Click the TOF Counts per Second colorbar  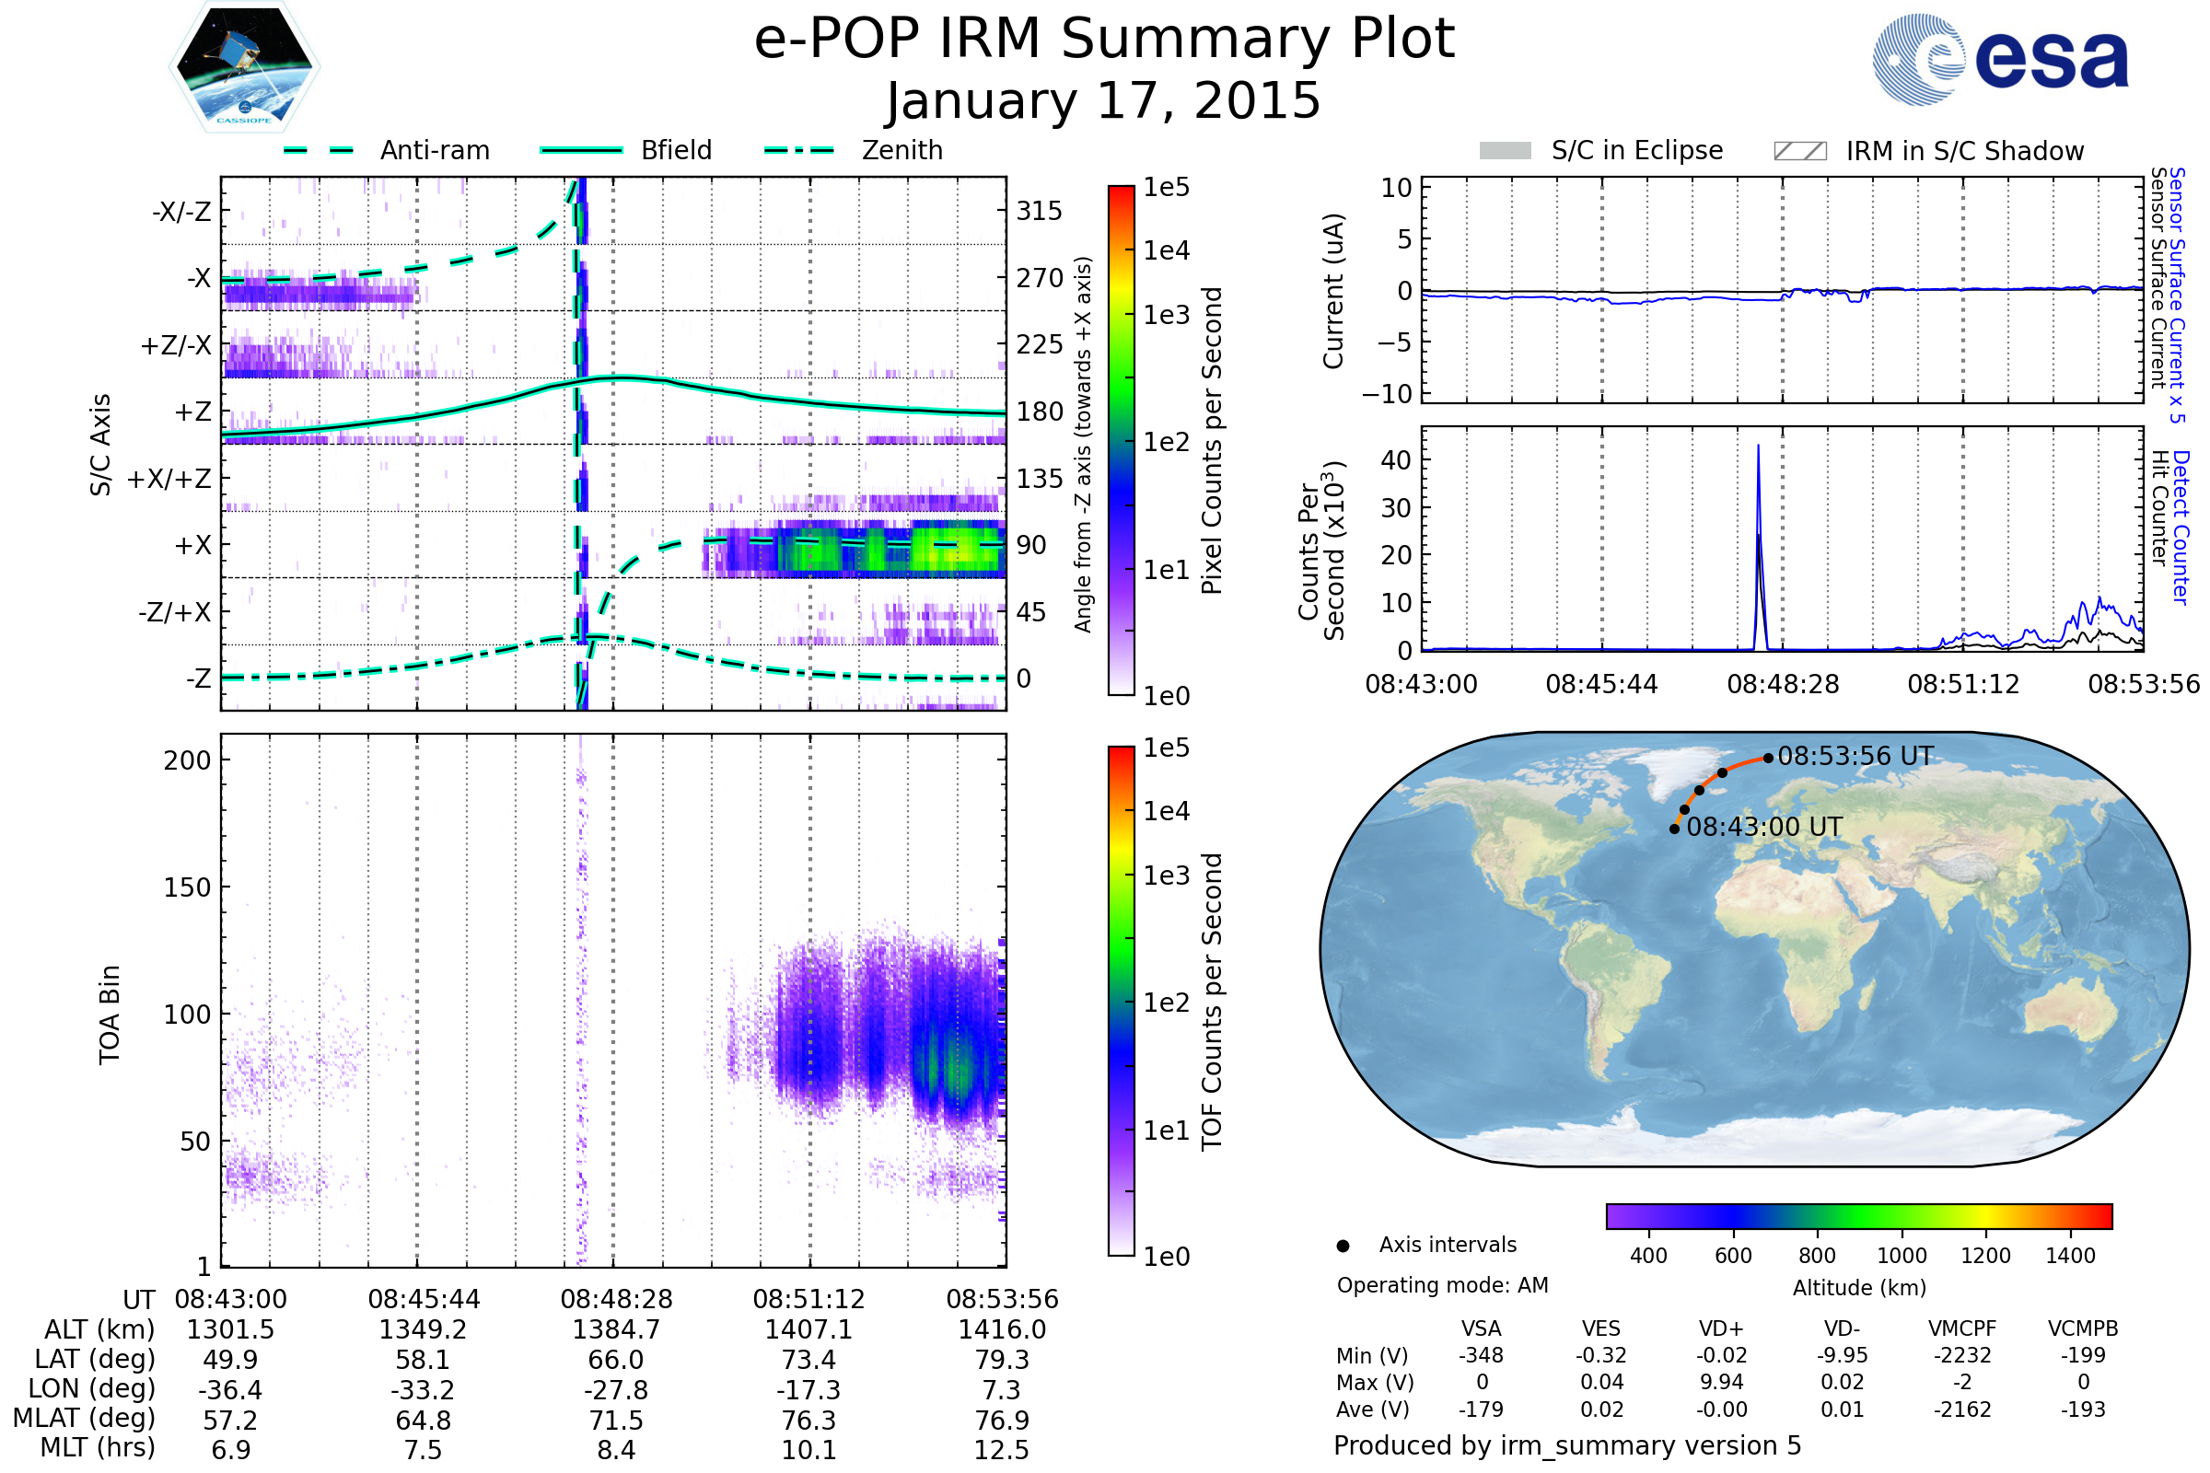pos(1121,1001)
